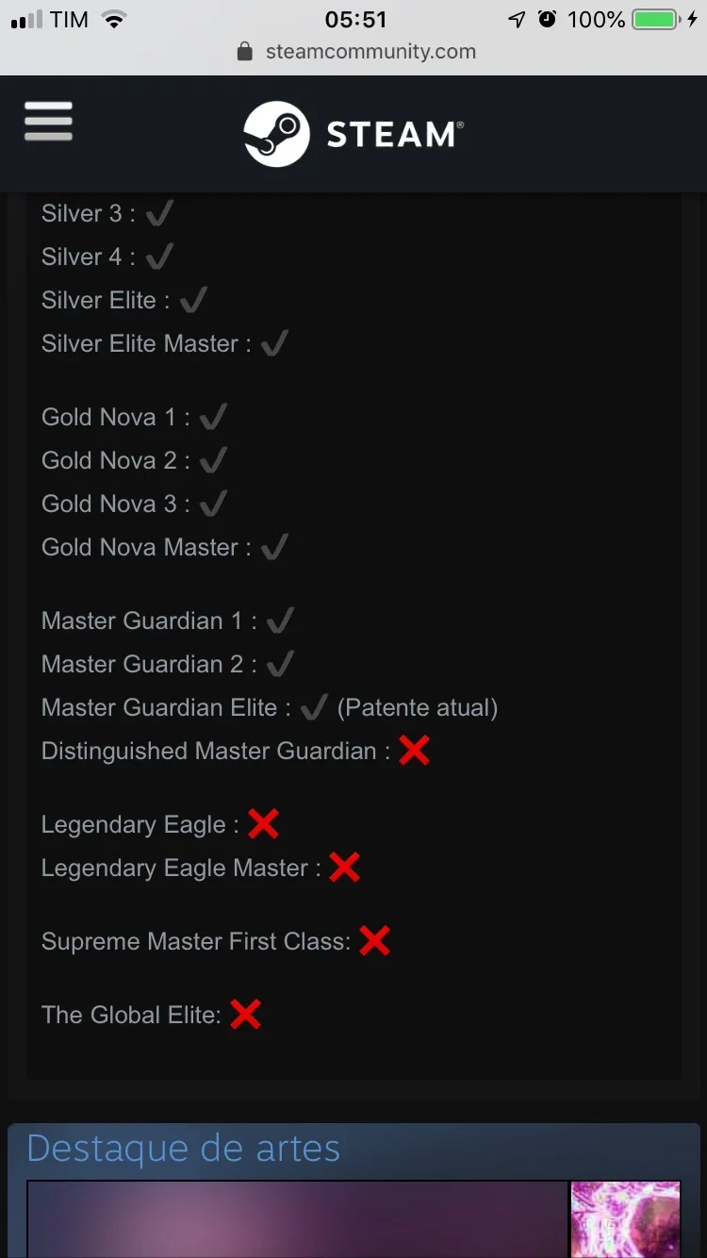
Task: Click red X next to The Global Elite
Action: pyautogui.click(x=245, y=1015)
